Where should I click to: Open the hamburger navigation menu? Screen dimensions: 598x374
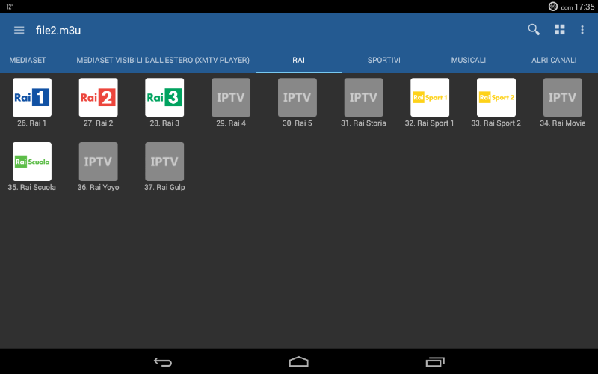pyautogui.click(x=19, y=30)
